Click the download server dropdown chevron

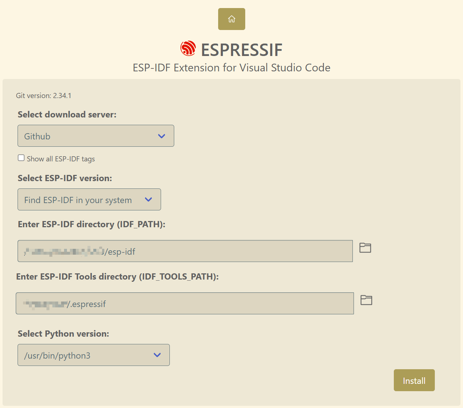click(161, 136)
